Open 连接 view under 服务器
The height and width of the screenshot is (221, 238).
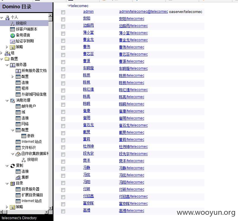point(25,82)
